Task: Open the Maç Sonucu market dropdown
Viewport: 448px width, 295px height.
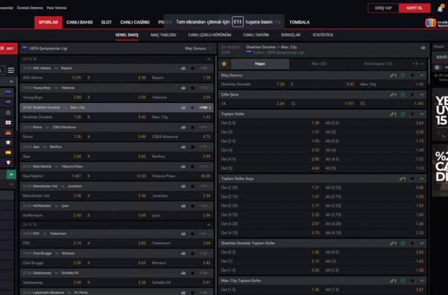Action: click(198, 48)
